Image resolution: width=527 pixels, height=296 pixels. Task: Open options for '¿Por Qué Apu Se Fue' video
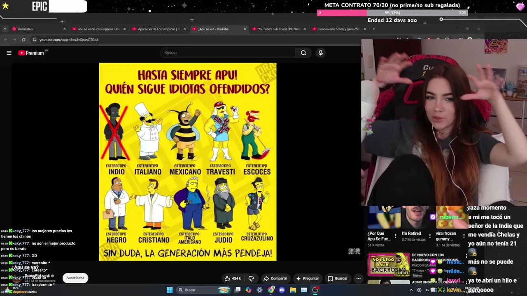tap(396, 236)
